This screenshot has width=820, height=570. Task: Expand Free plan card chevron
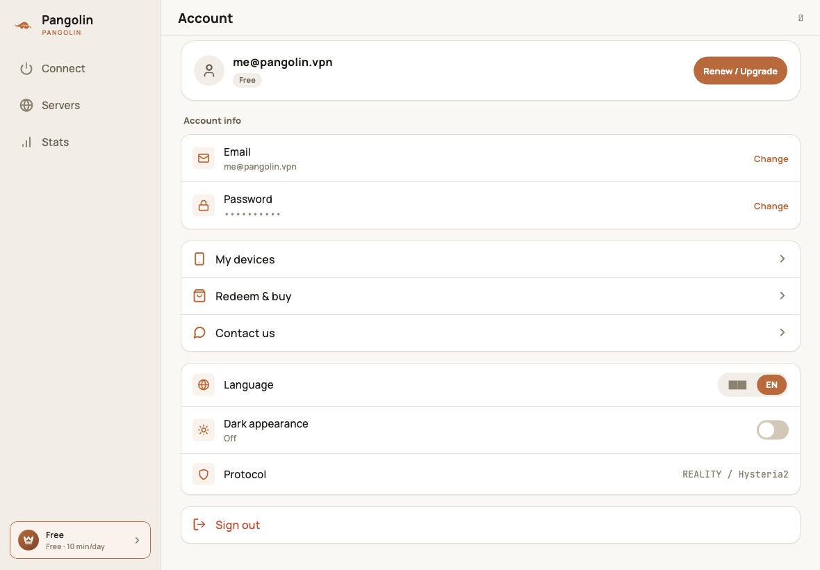(137, 540)
